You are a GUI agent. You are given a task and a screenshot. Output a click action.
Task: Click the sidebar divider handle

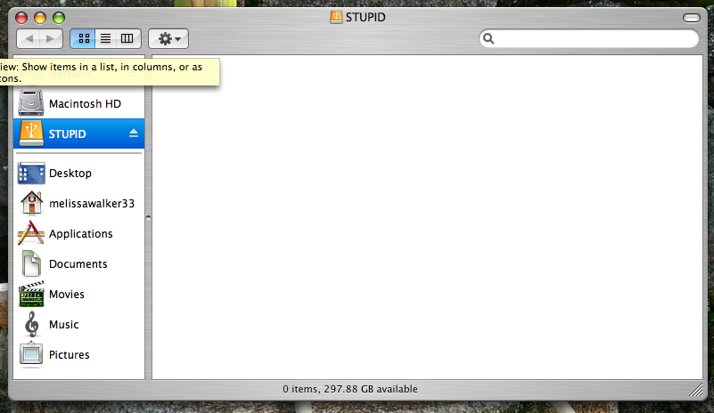click(149, 218)
